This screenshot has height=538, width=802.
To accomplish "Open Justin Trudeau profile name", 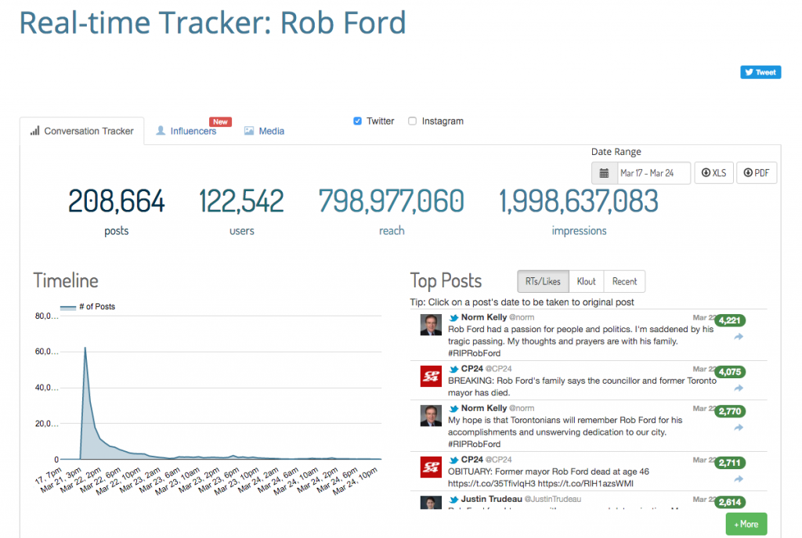I will [x=492, y=499].
